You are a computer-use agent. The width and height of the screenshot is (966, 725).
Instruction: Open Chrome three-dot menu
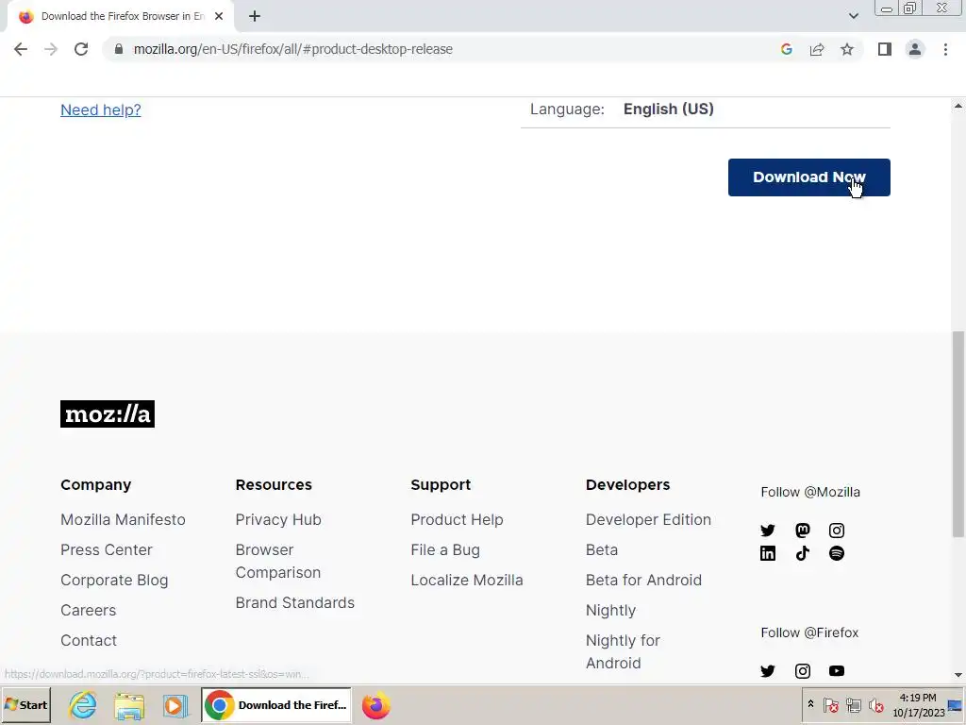click(x=945, y=49)
